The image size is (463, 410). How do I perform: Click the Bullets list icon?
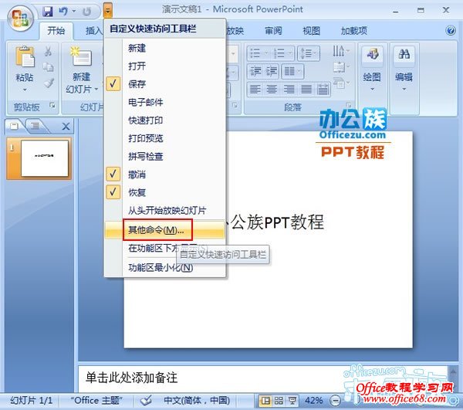[255, 53]
